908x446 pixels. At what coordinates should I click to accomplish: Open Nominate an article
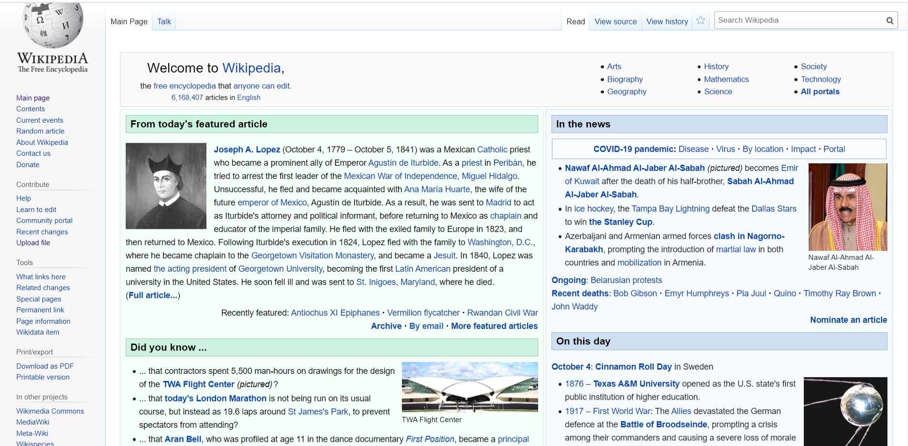coord(849,320)
